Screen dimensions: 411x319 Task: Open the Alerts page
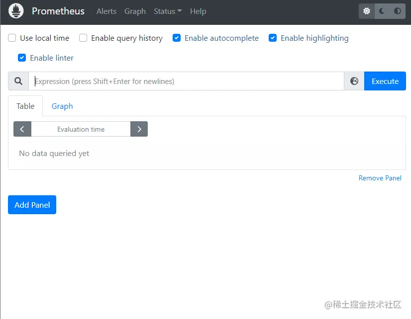[106, 11]
